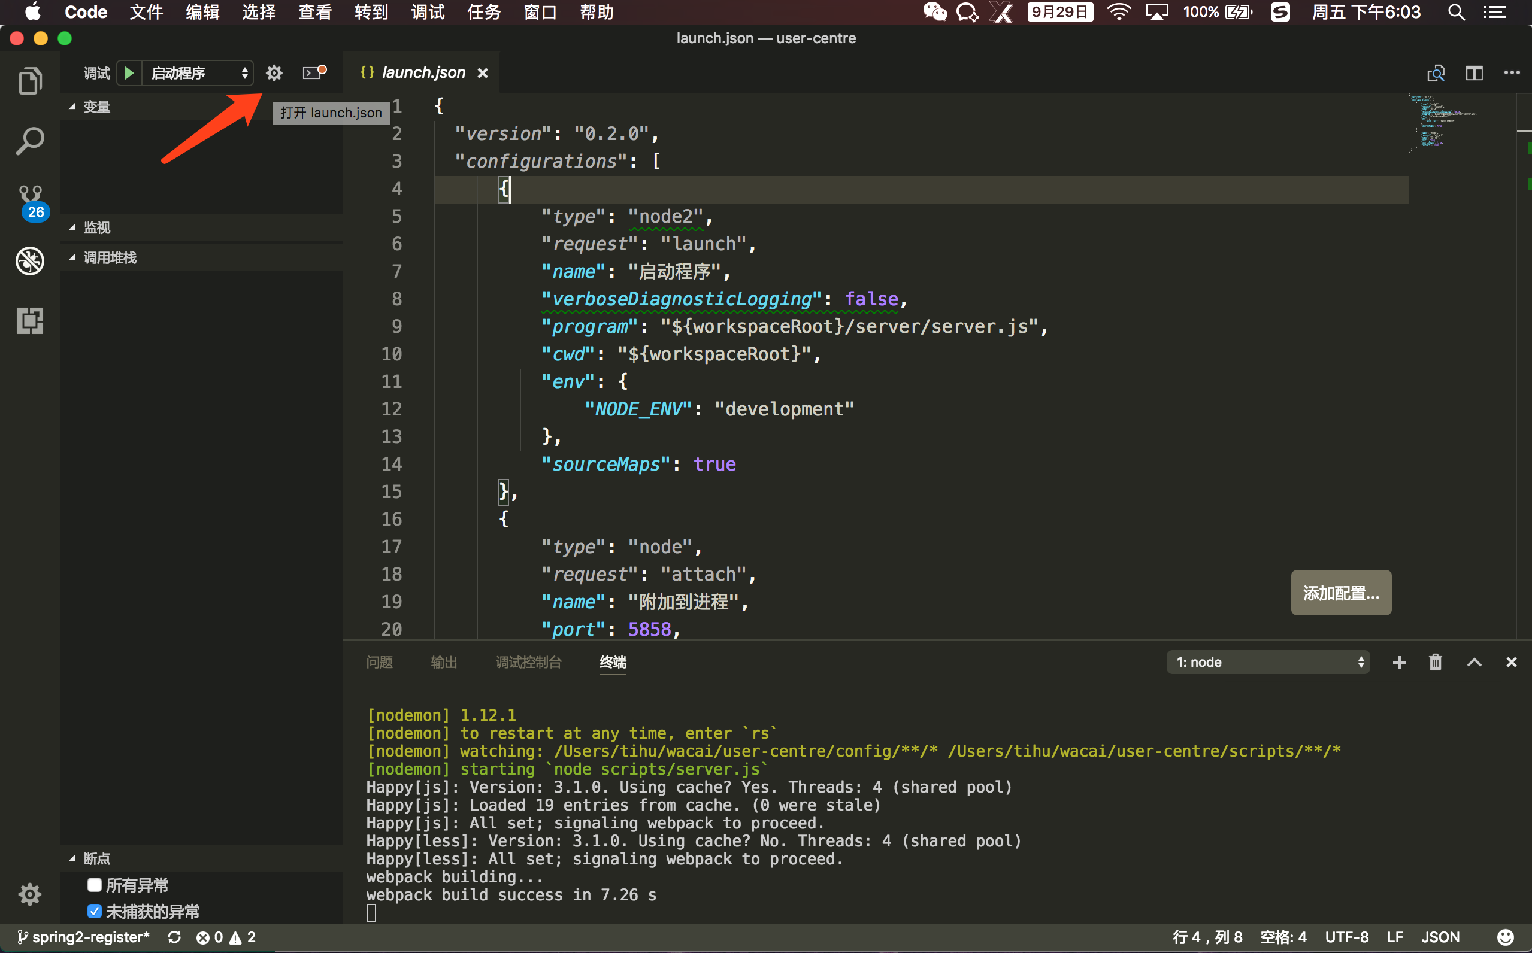1532x953 pixels.
Task: Collapse the 变量 section
Action: point(201,107)
